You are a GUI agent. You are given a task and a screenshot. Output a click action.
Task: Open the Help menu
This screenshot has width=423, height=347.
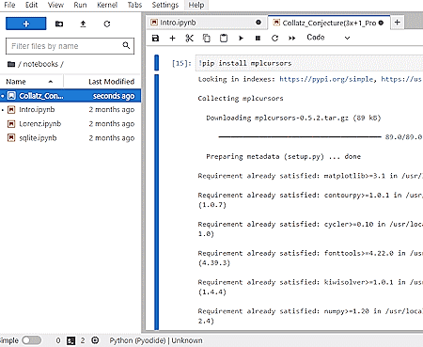click(196, 5)
